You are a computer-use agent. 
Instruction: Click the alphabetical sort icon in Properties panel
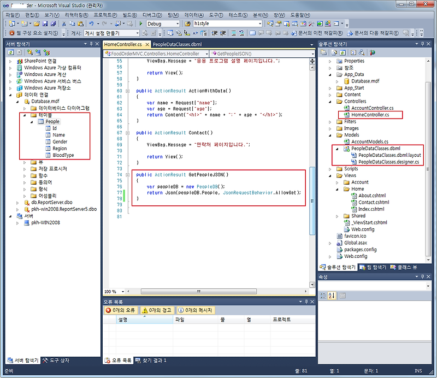[332, 296]
